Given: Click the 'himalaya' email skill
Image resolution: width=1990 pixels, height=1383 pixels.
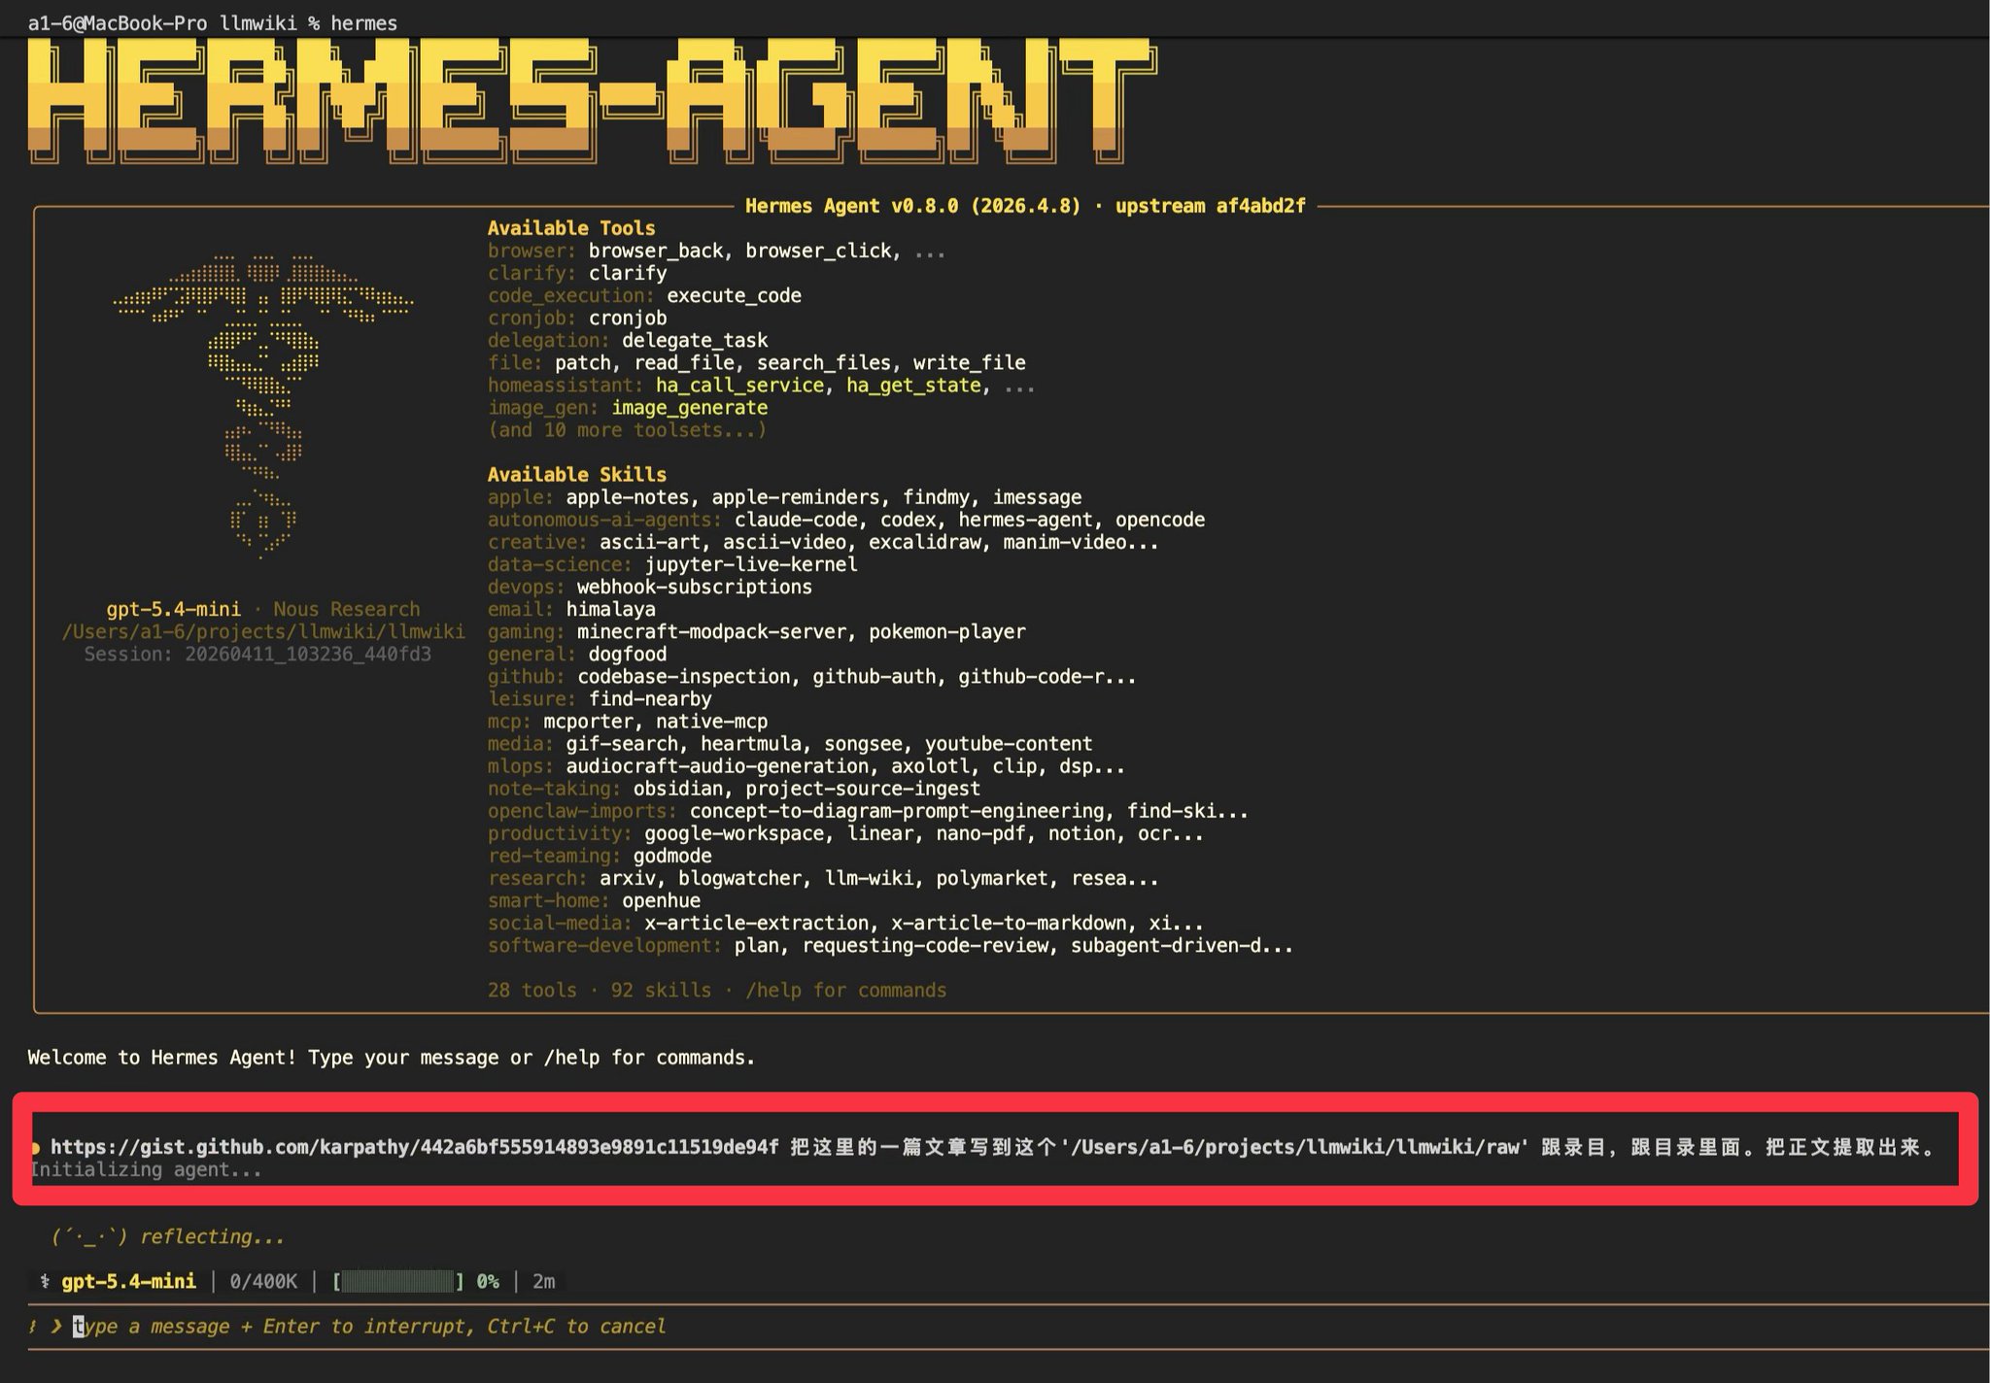Looking at the screenshot, I should [x=611, y=609].
